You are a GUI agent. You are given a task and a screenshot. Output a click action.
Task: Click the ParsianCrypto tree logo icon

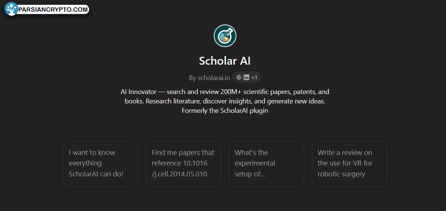pyautogui.click(x=11, y=9)
